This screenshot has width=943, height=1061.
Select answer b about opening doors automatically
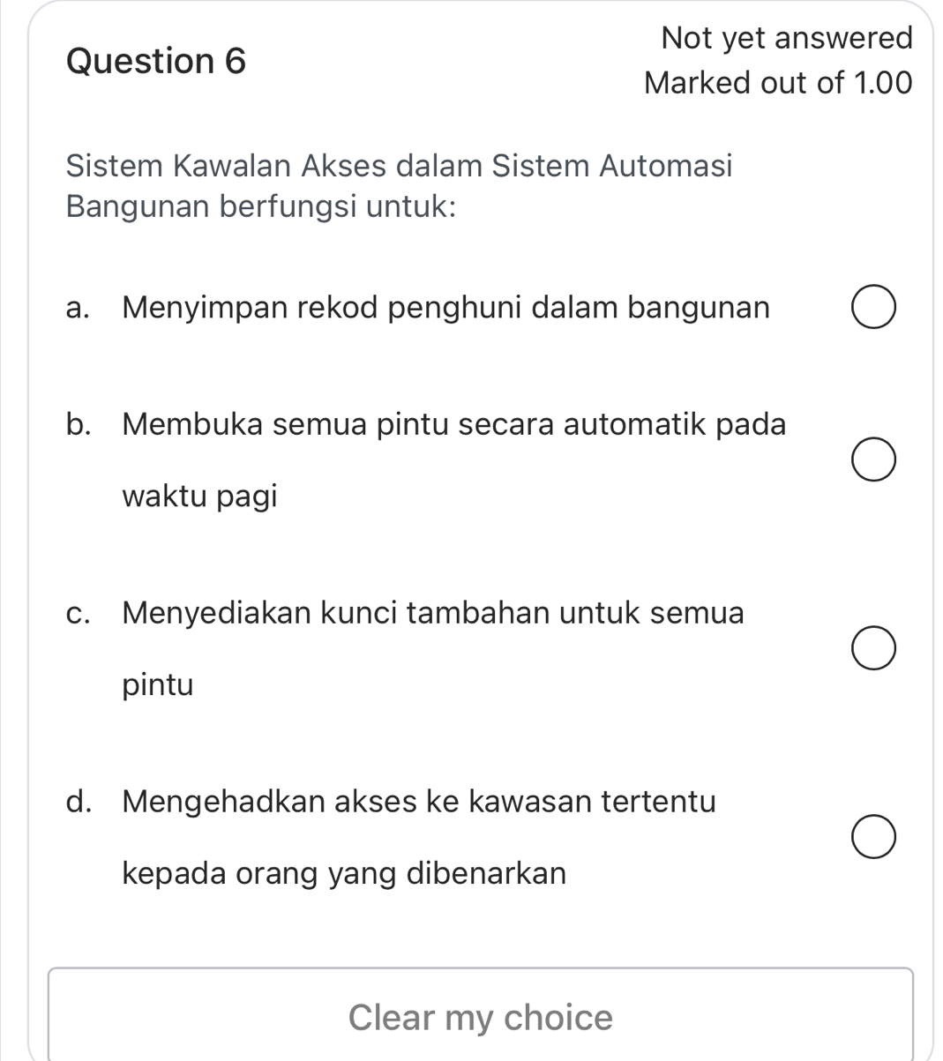[x=874, y=459]
